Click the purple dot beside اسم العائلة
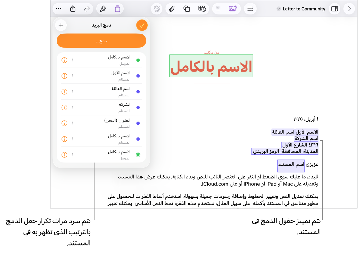 coord(138,92)
